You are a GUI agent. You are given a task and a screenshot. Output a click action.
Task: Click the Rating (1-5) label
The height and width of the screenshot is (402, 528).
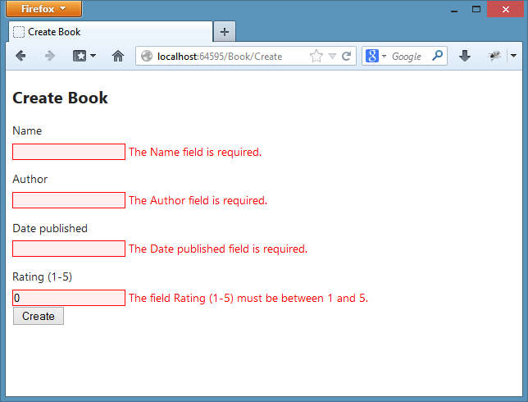pyautogui.click(x=43, y=277)
